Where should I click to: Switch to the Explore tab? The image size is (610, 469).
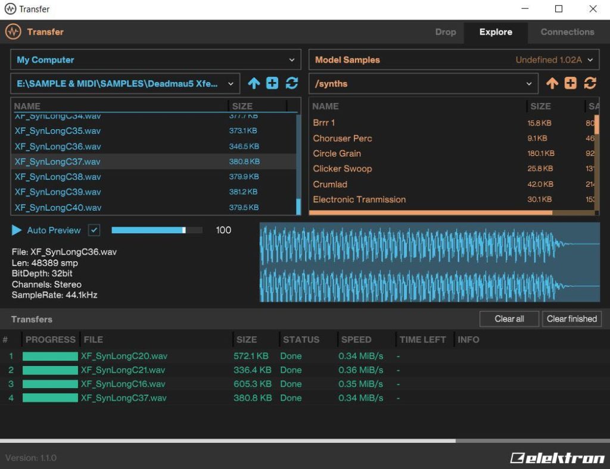(x=496, y=32)
